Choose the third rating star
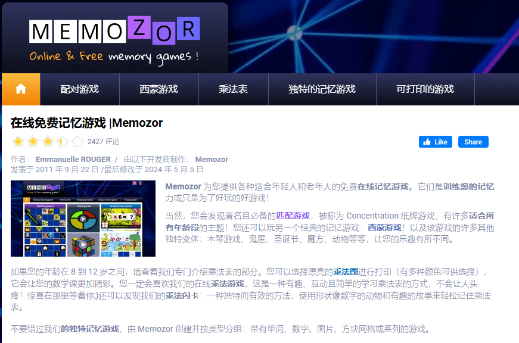519x343 pixels. 48,142
